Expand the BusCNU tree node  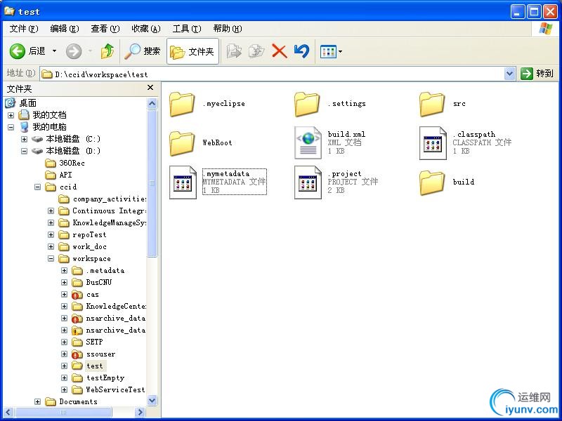tap(64, 283)
